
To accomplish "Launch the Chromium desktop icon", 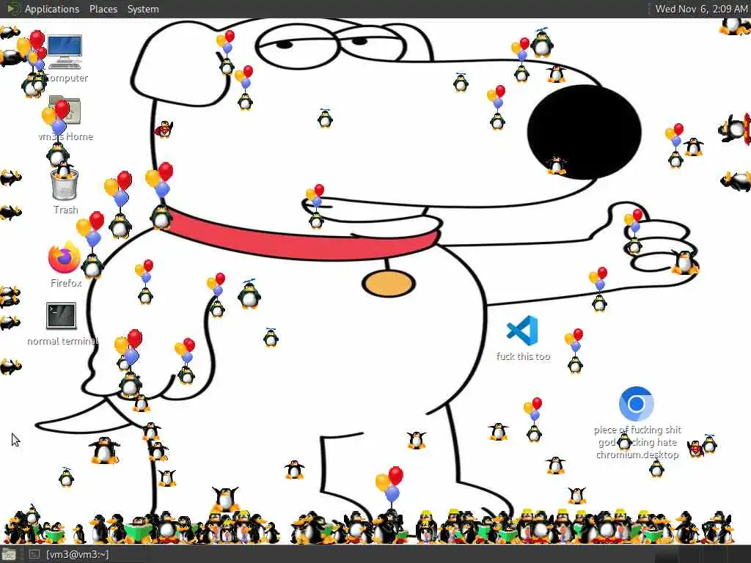I will coord(636,404).
